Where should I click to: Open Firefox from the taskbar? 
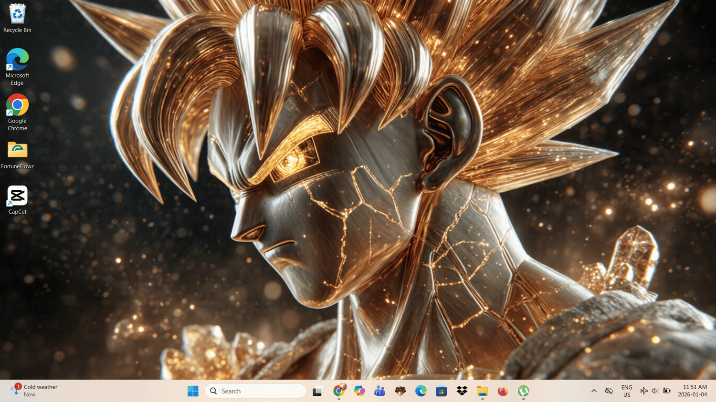(503, 391)
